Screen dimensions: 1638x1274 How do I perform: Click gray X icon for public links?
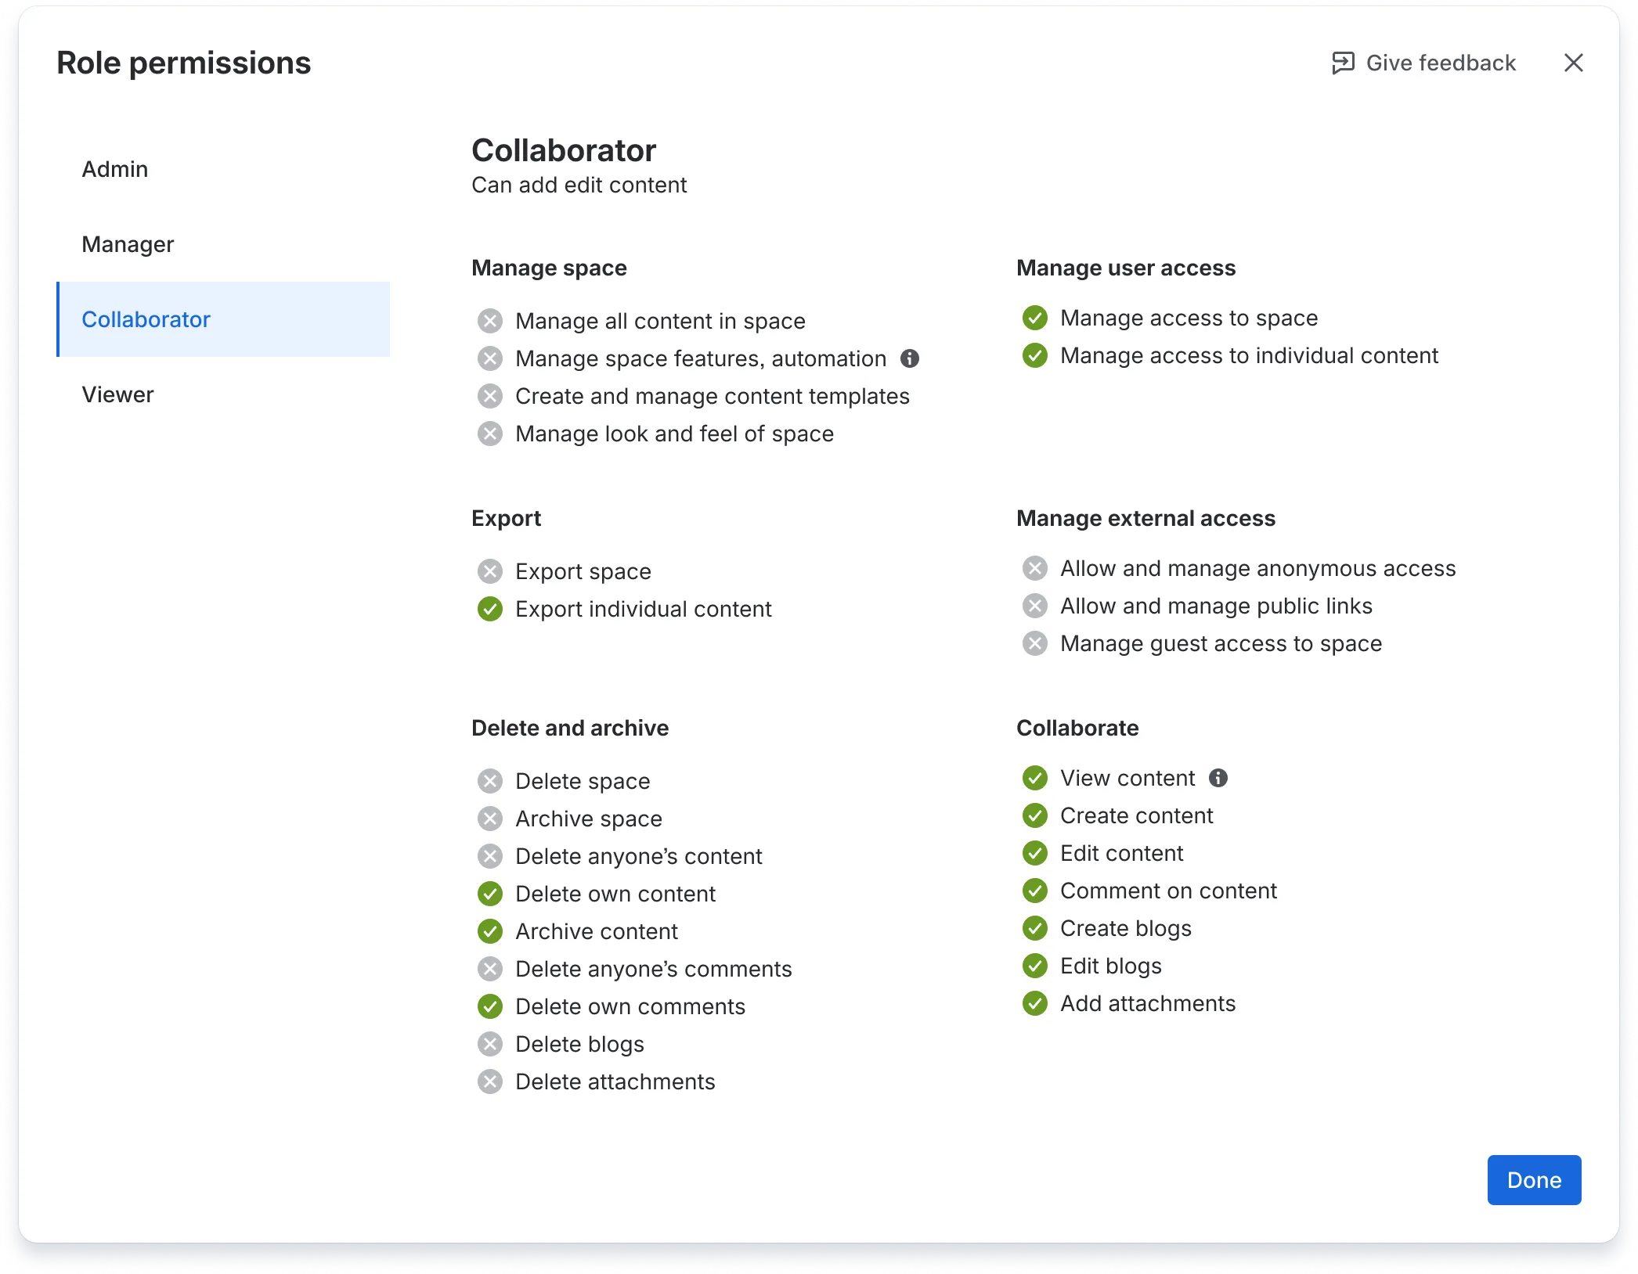pyautogui.click(x=1035, y=606)
